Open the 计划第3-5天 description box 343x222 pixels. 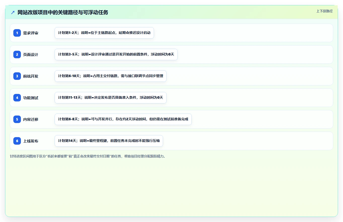click(x=116, y=54)
